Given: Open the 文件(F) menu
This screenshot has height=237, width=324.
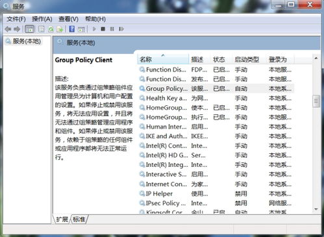Looking at the screenshot, I should pyautogui.click(x=16, y=19).
